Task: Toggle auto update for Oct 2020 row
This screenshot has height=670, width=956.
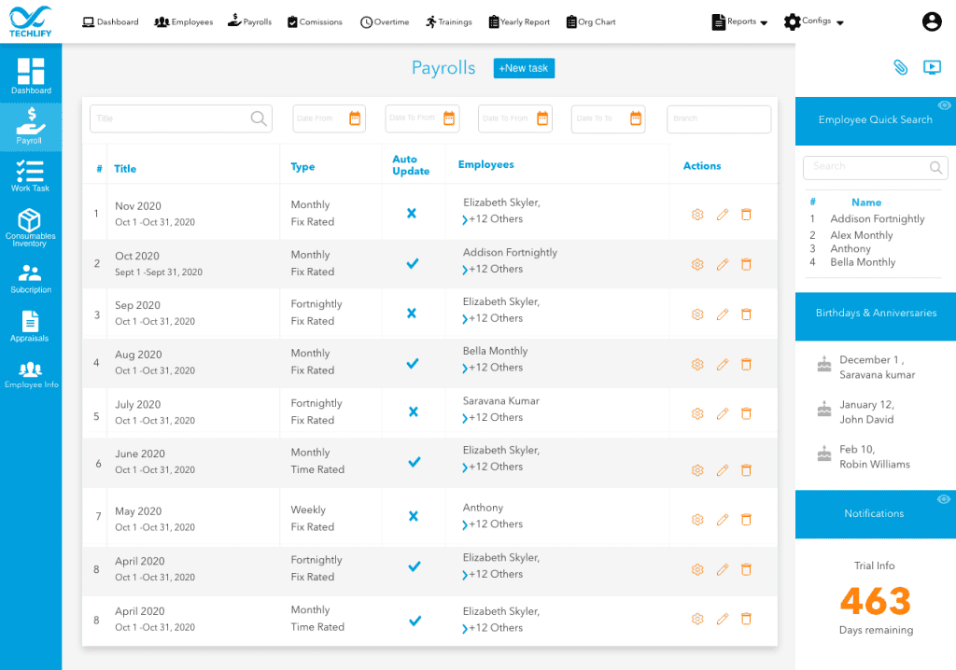Action: [413, 263]
